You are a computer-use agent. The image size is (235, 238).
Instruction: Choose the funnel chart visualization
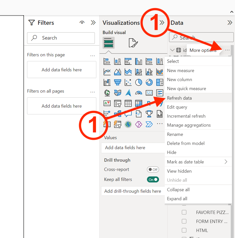(118, 82)
